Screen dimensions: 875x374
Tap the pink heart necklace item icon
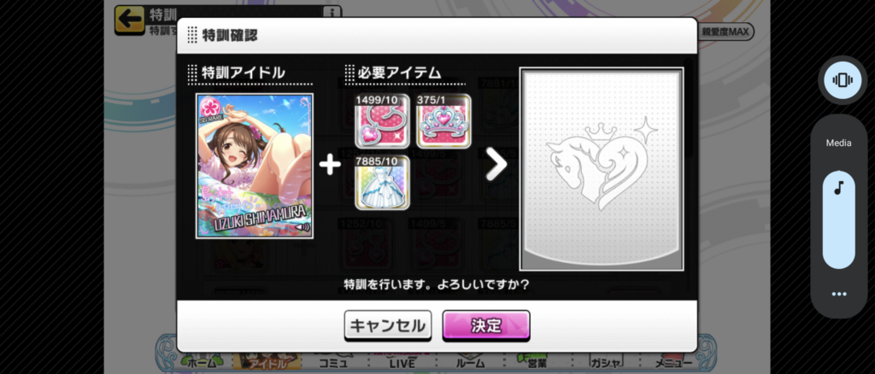point(382,121)
